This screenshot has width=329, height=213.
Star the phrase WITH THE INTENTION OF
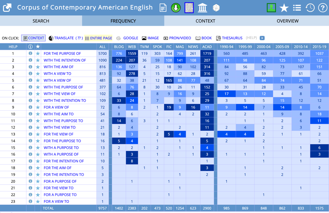pyautogui.click(x=38, y=60)
